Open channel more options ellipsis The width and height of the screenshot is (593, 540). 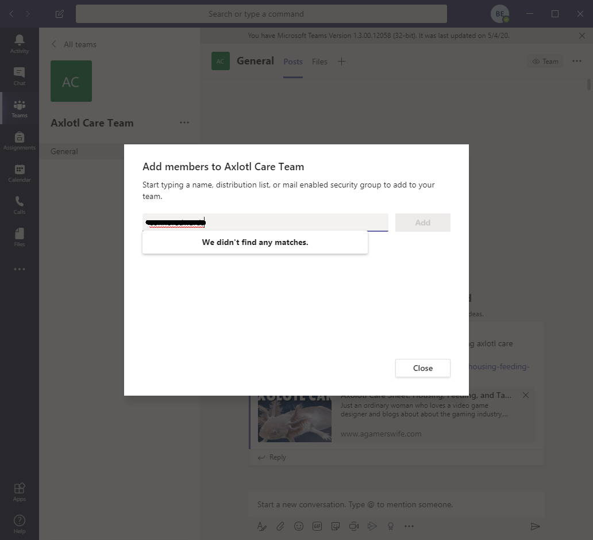pos(577,62)
